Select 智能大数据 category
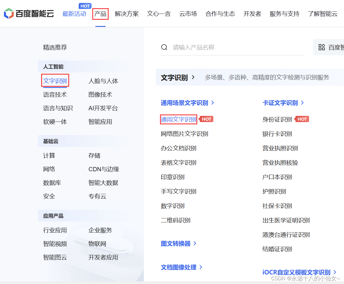 103,183
